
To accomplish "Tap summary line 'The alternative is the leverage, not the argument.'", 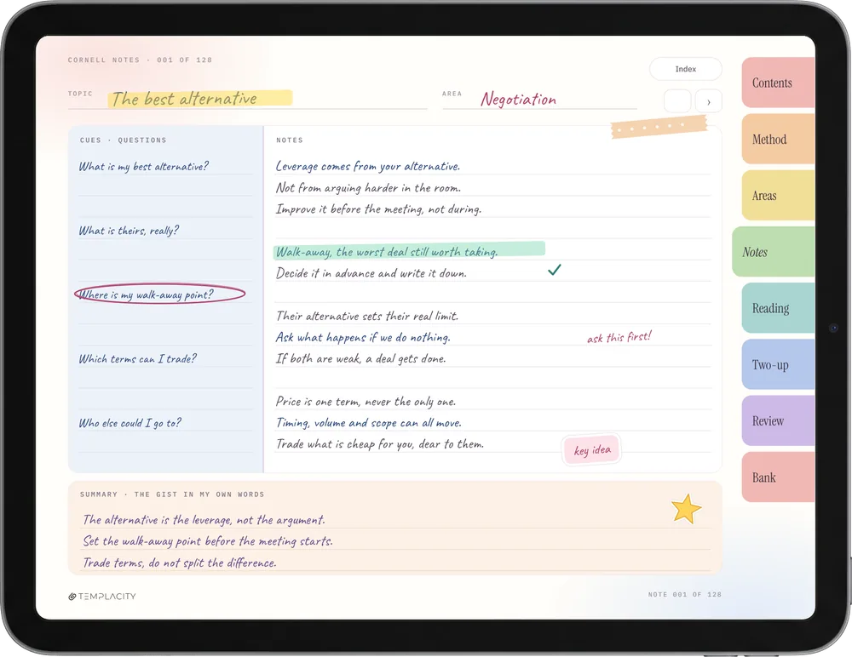I will [x=204, y=520].
